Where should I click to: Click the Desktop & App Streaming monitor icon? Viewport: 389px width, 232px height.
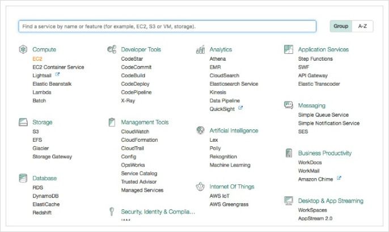pyautogui.click(x=289, y=200)
